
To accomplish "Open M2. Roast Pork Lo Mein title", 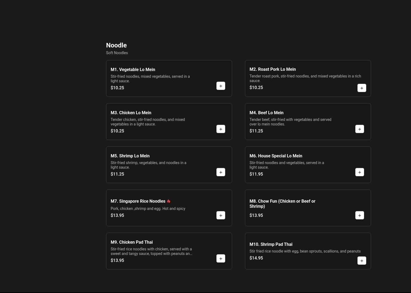I will click(x=272, y=69).
